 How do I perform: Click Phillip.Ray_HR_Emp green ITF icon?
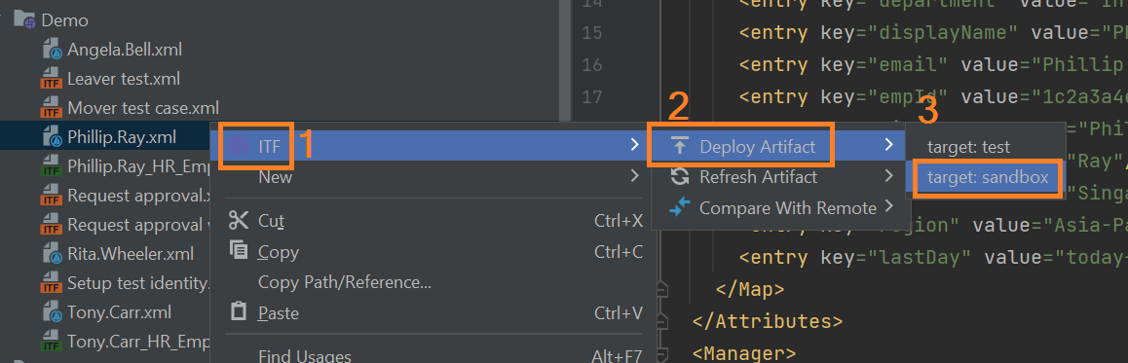pyautogui.click(x=51, y=166)
